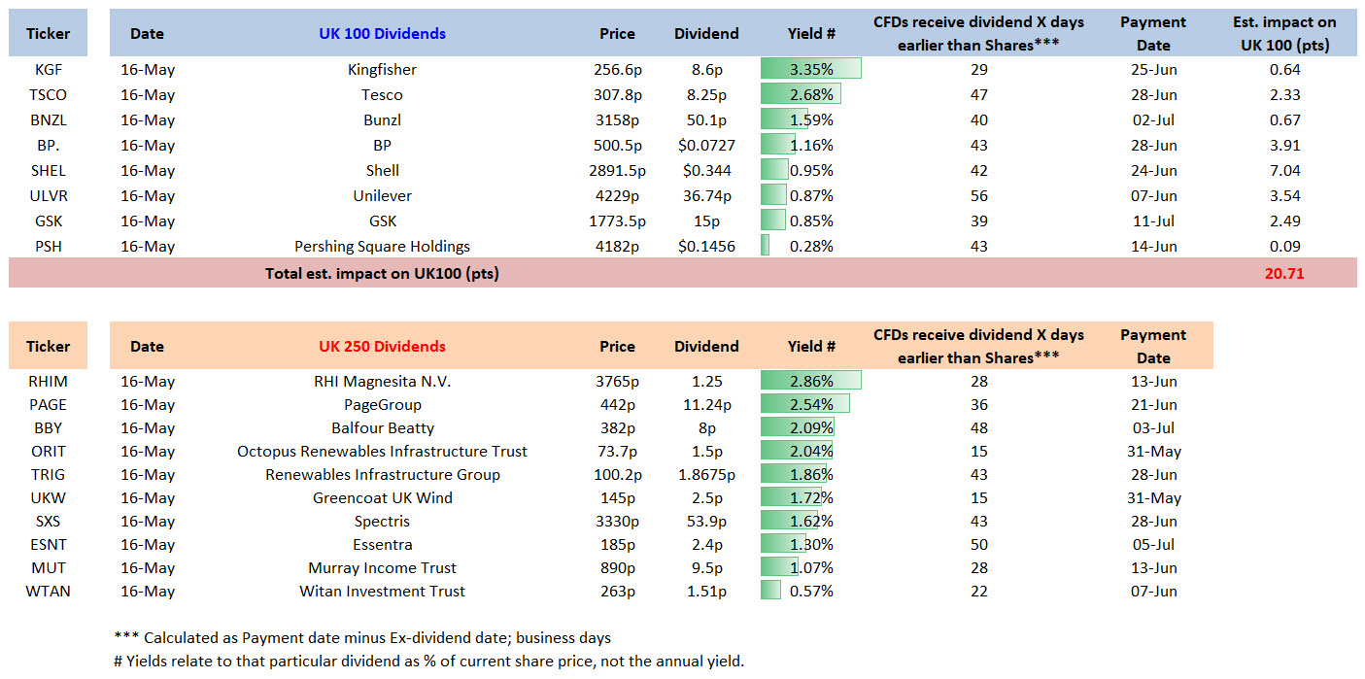The width and height of the screenshot is (1365, 679).
Task: Select the BP. ticker cell
Action: [x=48, y=146]
